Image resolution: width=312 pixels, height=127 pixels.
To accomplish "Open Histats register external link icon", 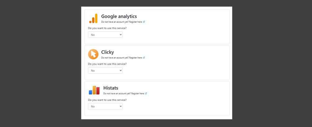I will pyautogui.click(x=146, y=93).
